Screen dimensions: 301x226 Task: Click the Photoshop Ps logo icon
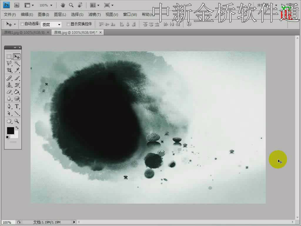coord(6,5)
